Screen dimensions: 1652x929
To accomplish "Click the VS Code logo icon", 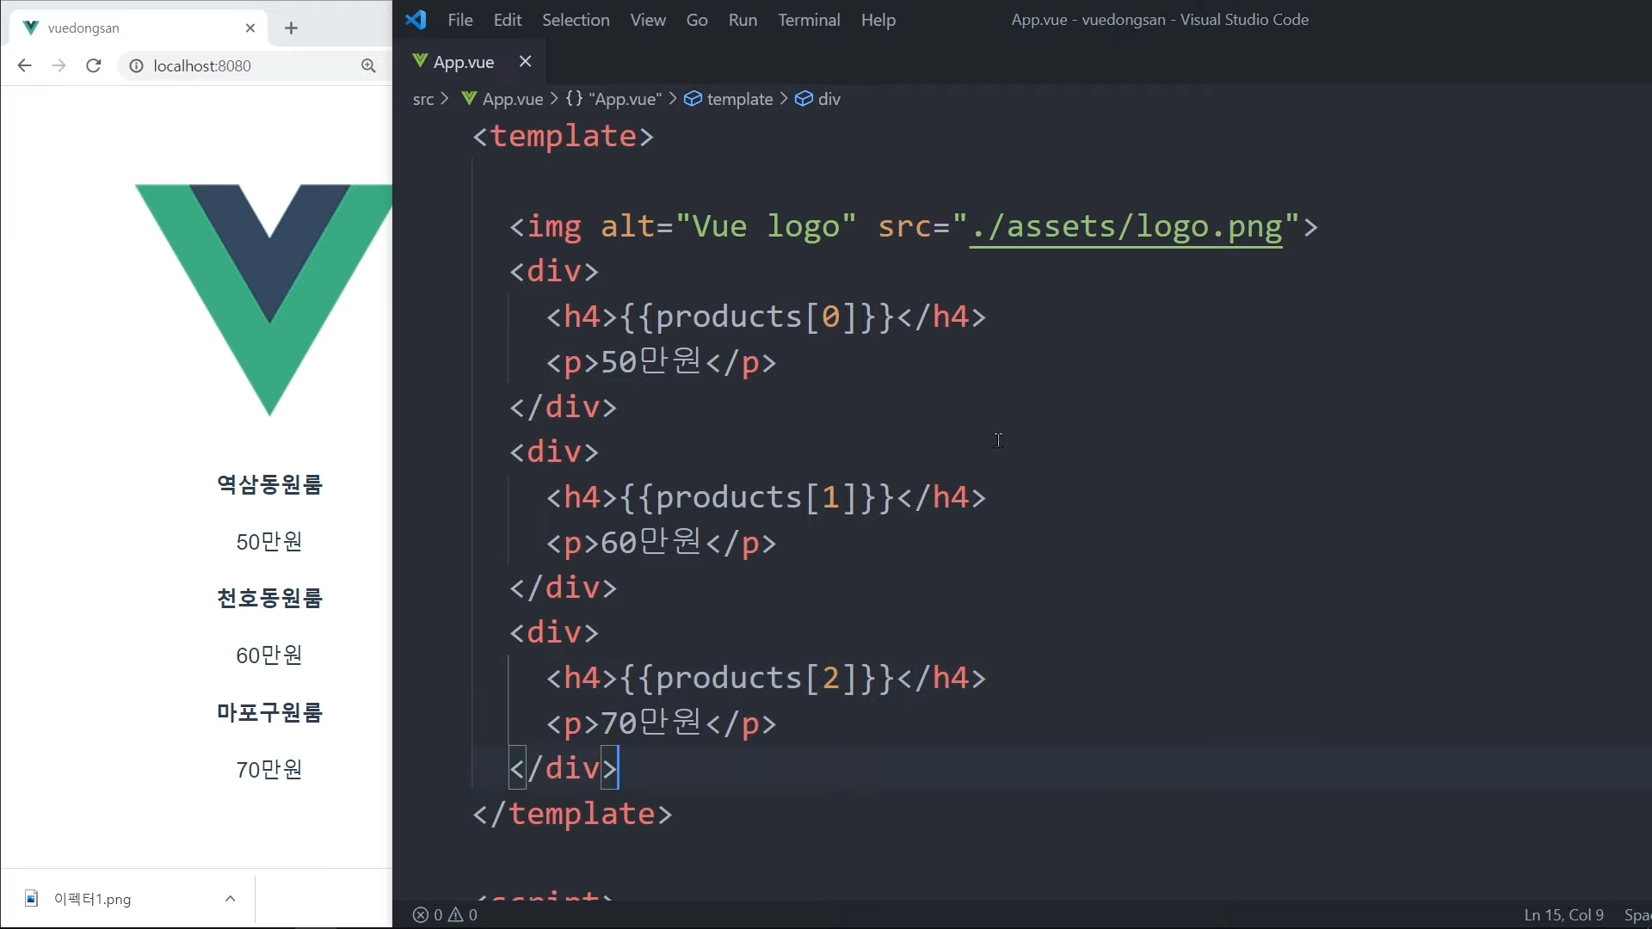I will (x=416, y=20).
